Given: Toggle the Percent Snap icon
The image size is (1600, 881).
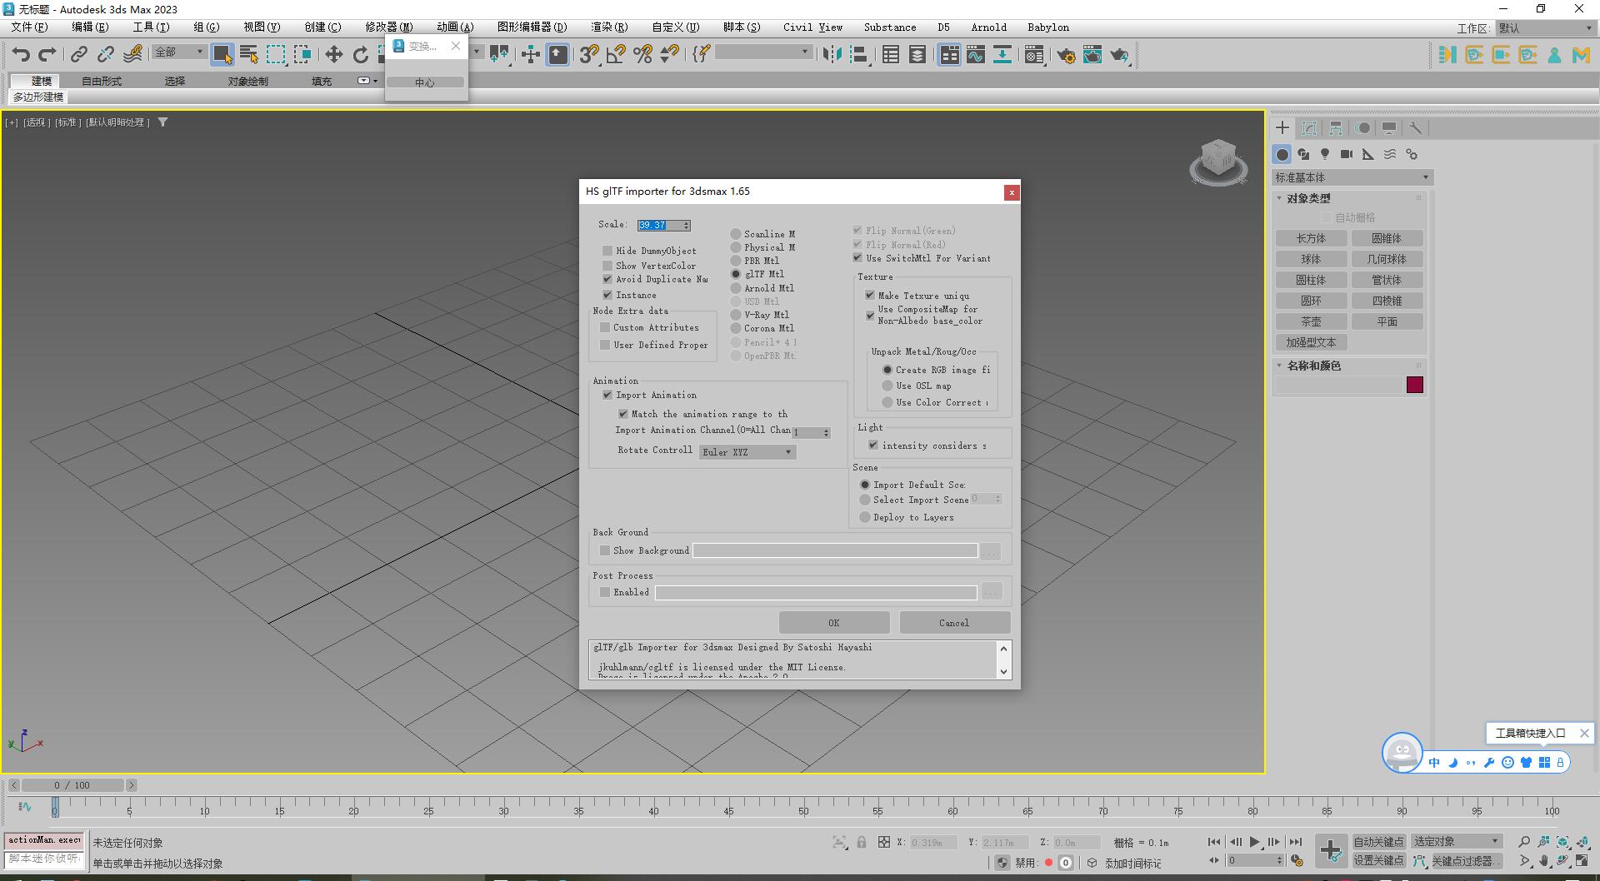Looking at the screenshot, I should click(x=642, y=55).
